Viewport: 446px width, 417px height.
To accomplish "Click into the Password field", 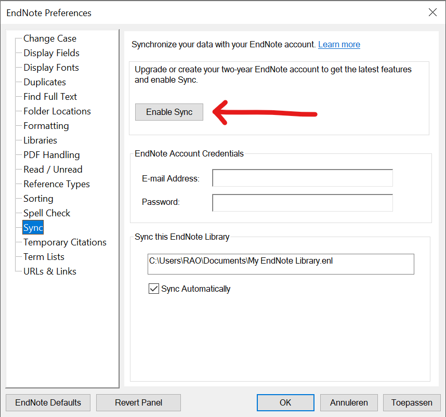I will point(302,202).
